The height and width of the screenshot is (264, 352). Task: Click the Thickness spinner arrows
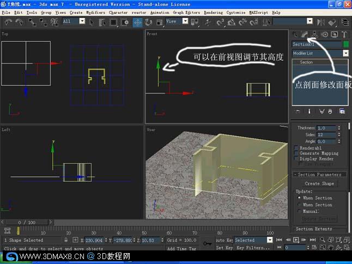pos(339,128)
